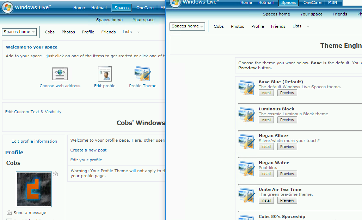Switch to Hotmail tab in left window

99,8
